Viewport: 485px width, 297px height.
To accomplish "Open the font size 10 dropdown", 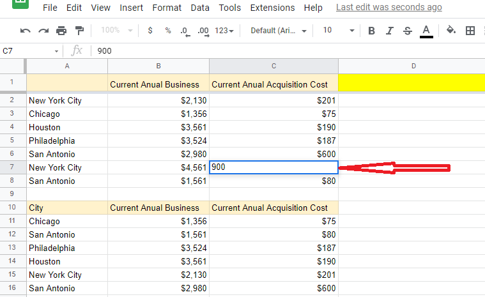I will [x=338, y=31].
